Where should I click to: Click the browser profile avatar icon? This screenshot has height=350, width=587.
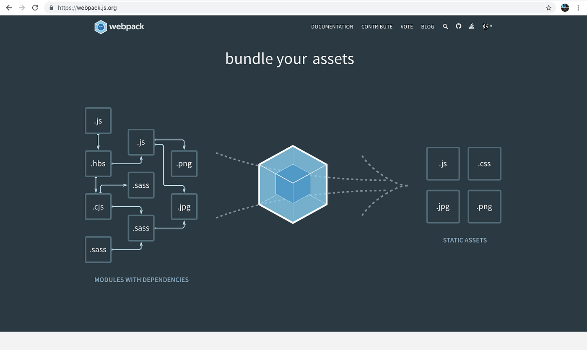[564, 8]
